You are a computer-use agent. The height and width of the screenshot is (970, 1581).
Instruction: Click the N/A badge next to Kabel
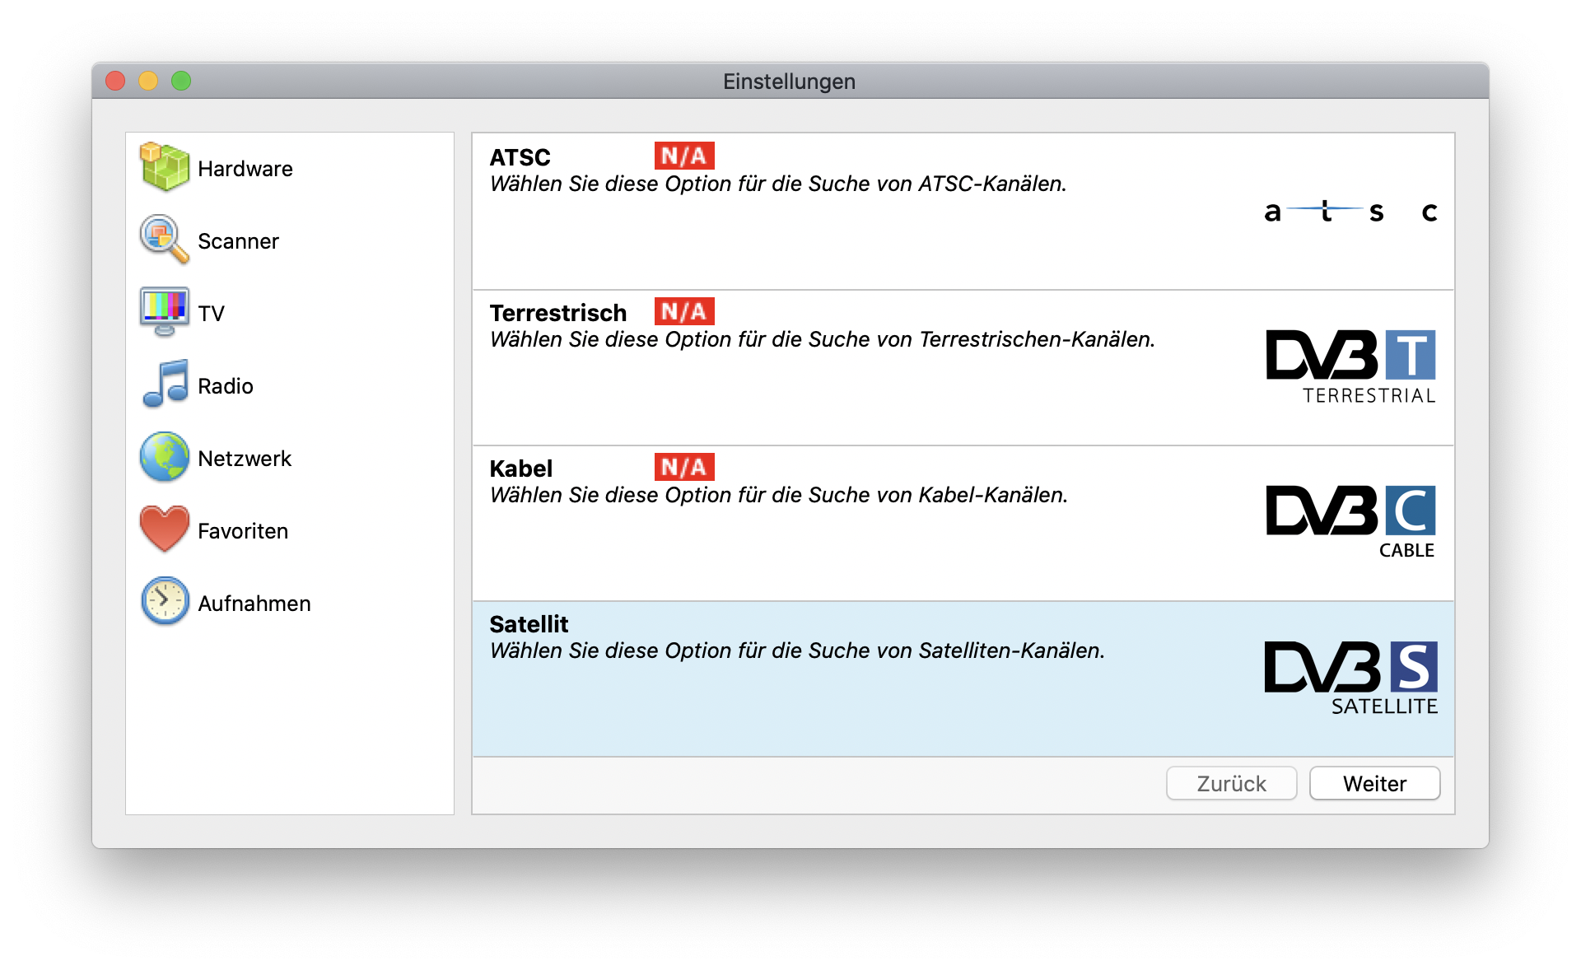[x=684, y=467]
